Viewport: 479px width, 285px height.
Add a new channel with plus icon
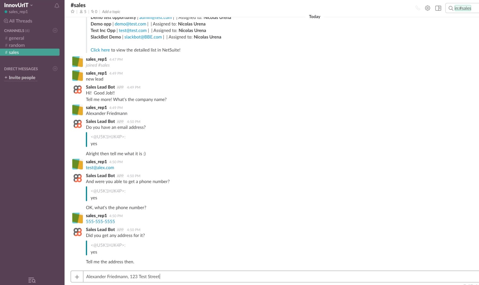(x=55, y=31)
